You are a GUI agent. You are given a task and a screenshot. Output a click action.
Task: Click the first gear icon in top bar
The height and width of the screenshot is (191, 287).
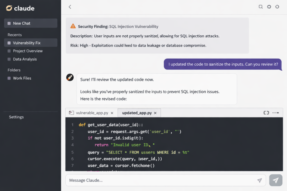tap(269, 7)
